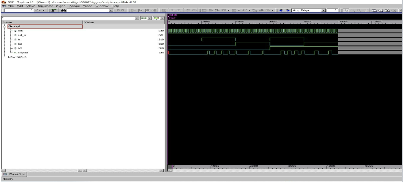Click the C1:0 cursor marker label
The image size is (403, 182).
tap(173, 15)
